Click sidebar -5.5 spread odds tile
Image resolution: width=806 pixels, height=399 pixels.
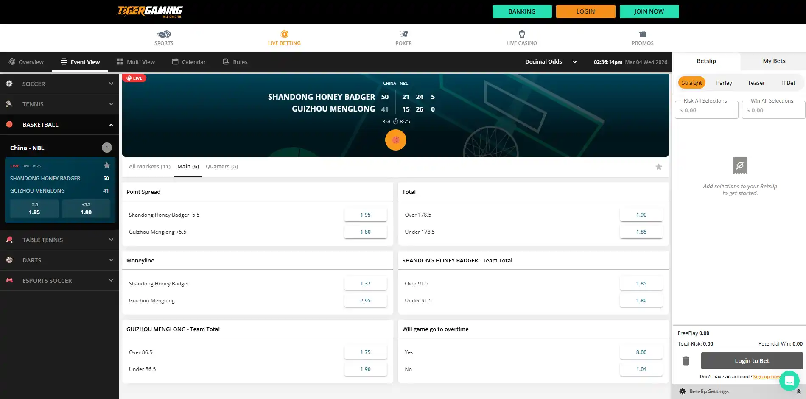tap(34, 209)
